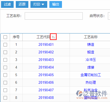
Task: Open process code 20190405
Action: click(46, 75)
